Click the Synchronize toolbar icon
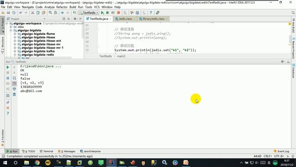The image size is (296, 167). point(14,13)
